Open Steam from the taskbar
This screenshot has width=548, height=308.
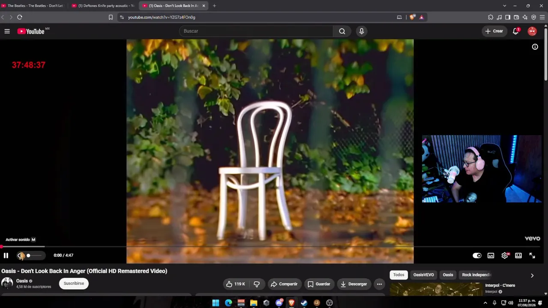point(304,303)
